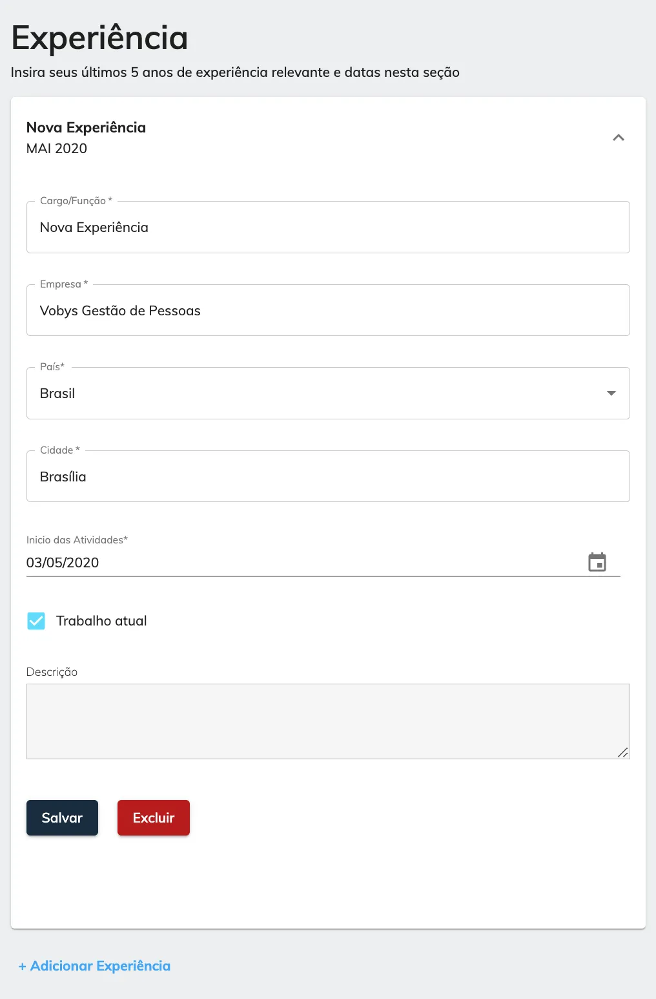Uncheck the Trabalho atual checkbox
This screenshot has width=656, height=999.
[36, 621]
